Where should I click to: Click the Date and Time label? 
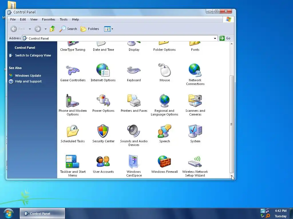click(103, 50)
